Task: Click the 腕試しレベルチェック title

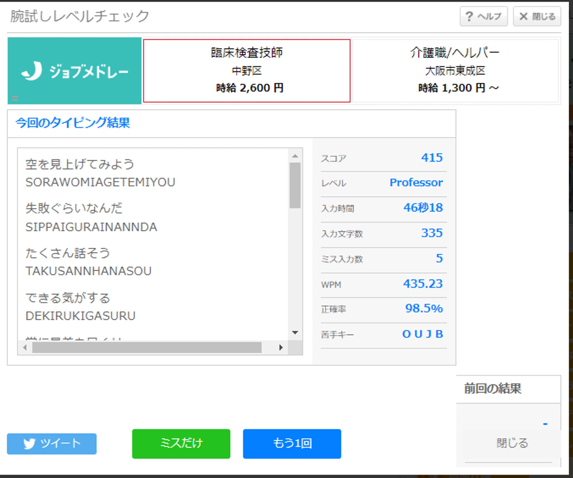Action: [x=80, y=16]
